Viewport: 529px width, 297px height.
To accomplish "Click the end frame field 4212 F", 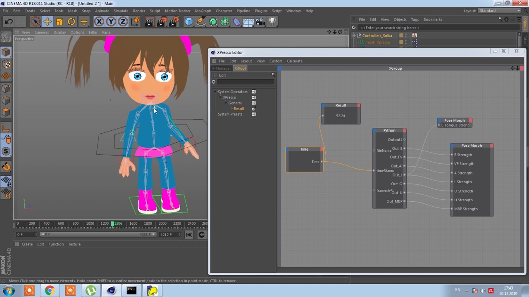I will pyautogui.click(x=170, y=234).
